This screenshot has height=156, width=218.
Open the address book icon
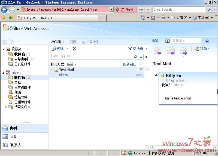(167, 41)
